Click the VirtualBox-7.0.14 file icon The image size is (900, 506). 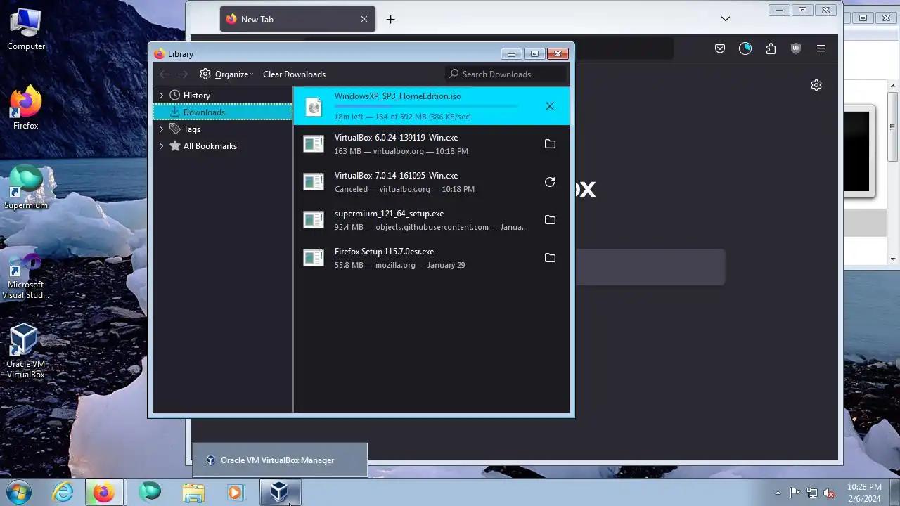tap(314, 182)
